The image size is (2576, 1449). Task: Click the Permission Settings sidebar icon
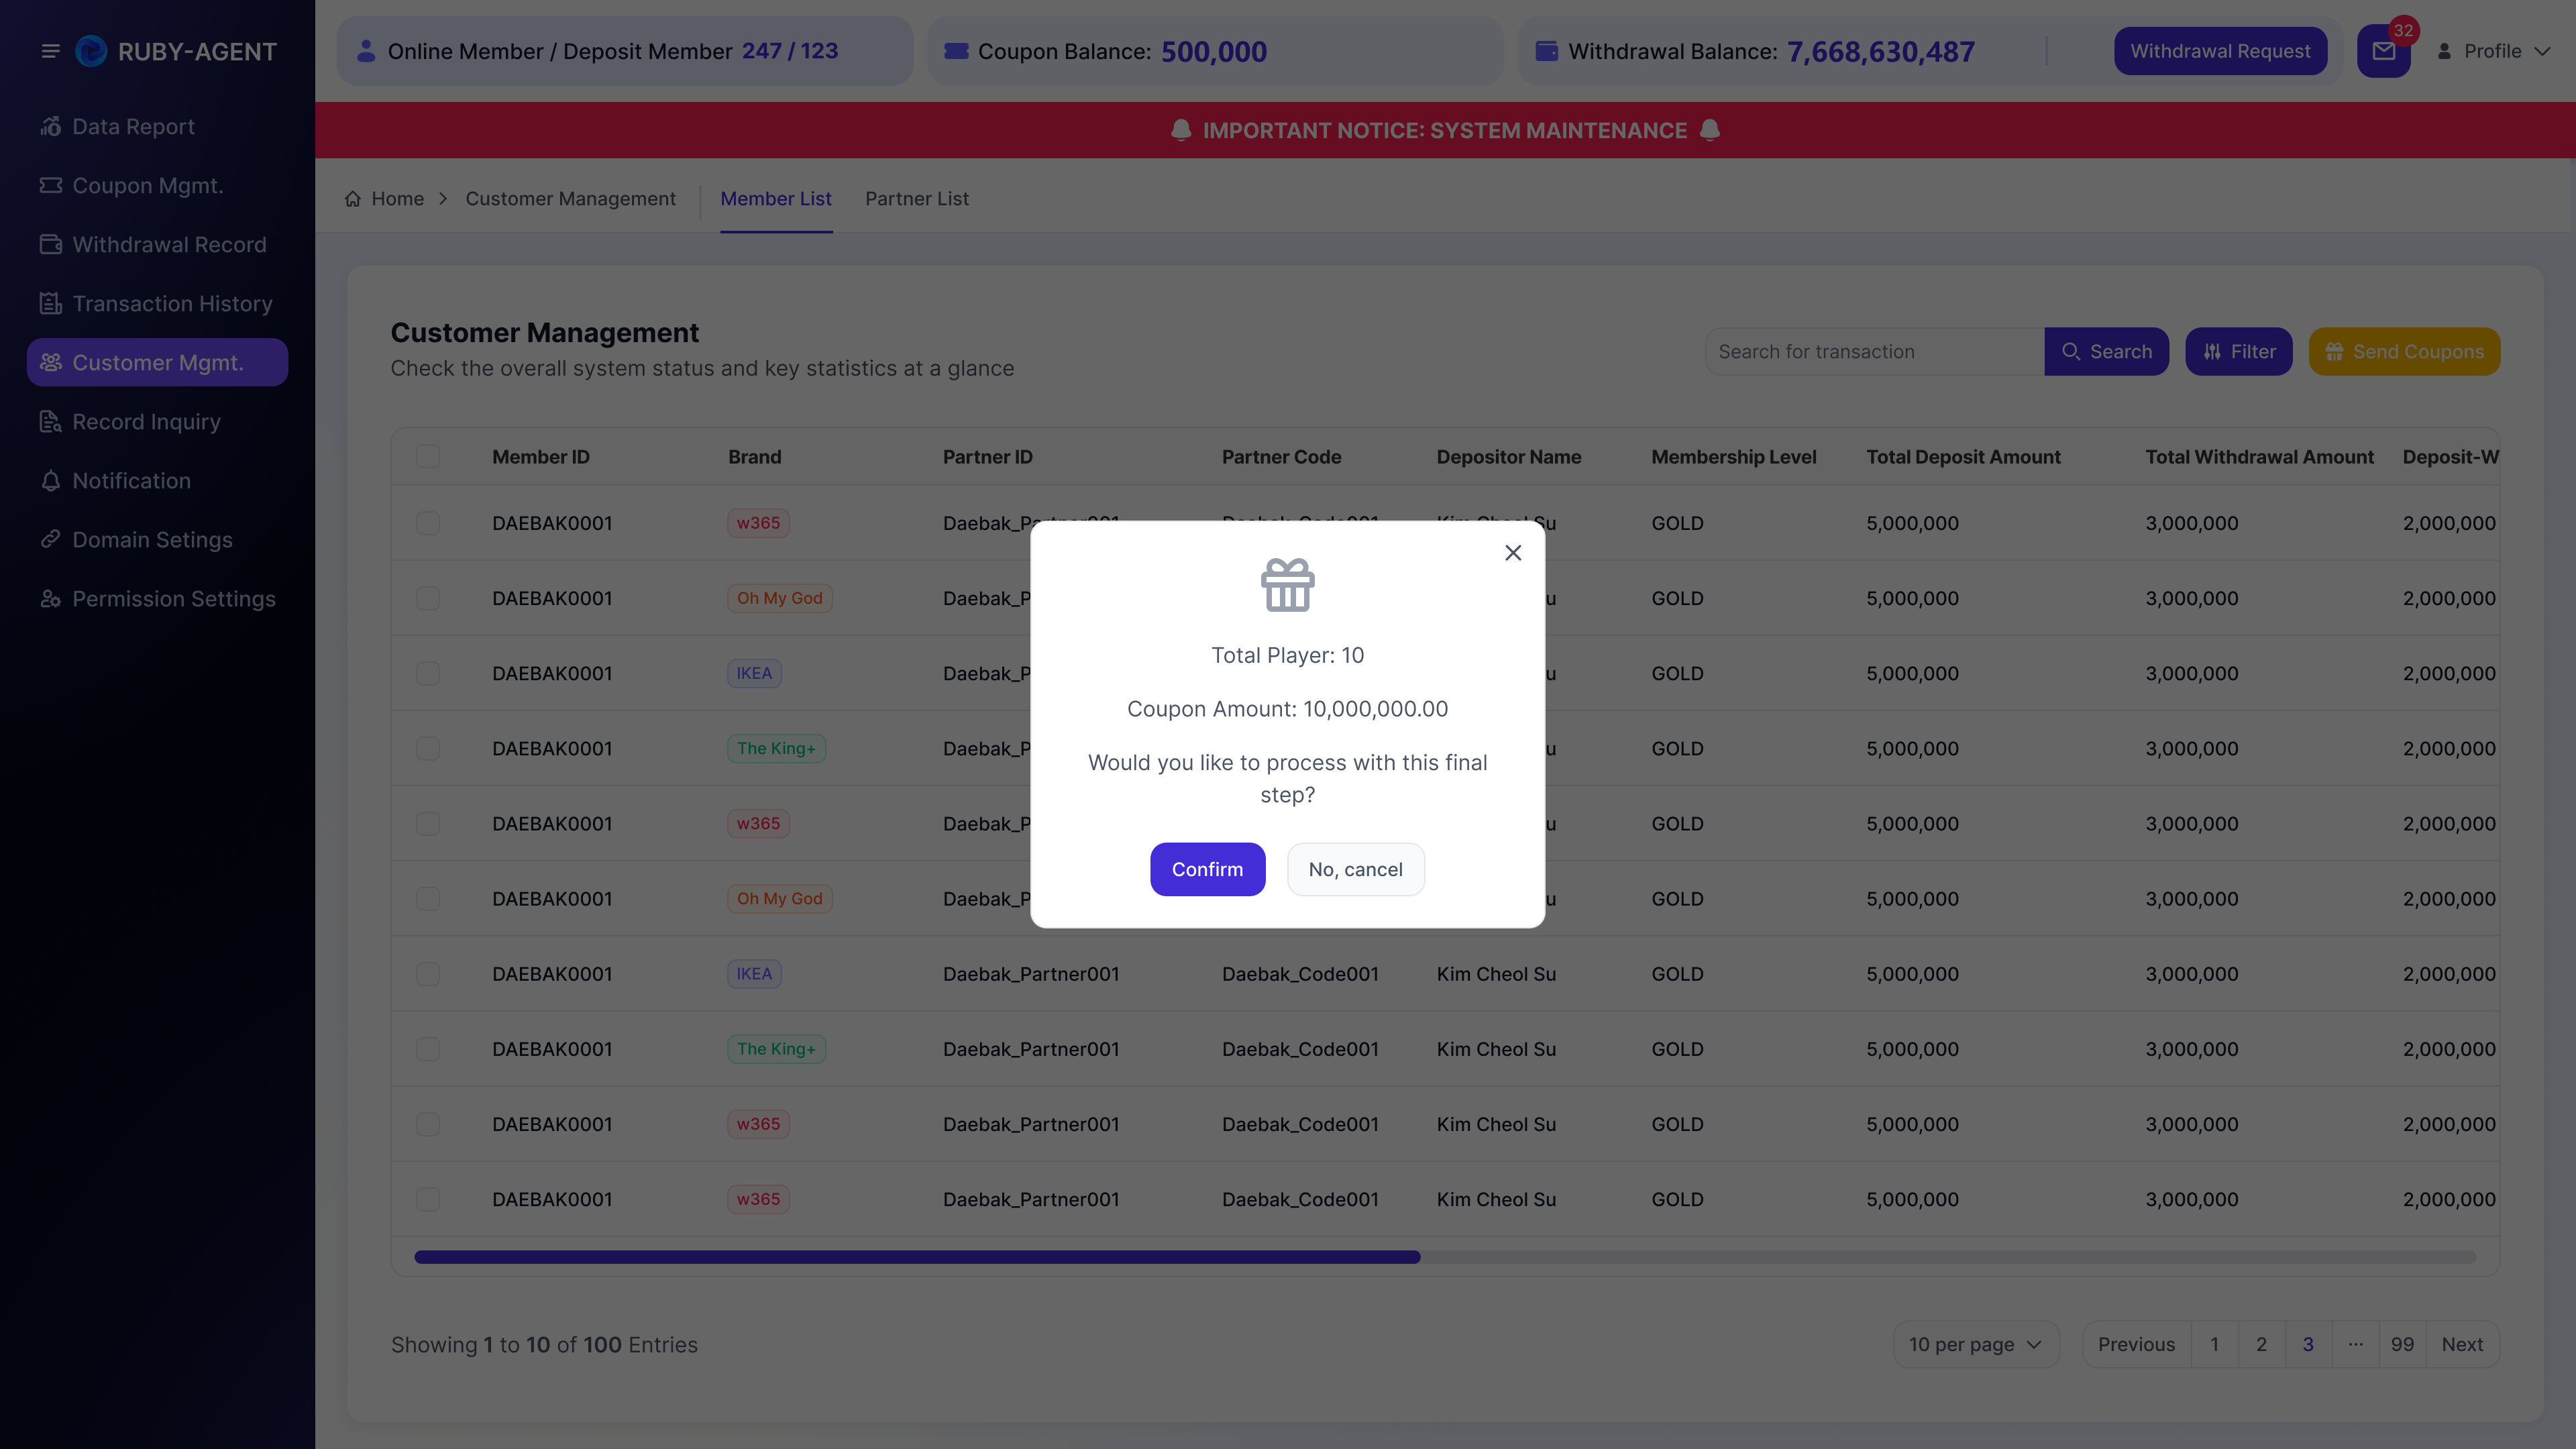(x=51, y=599)
